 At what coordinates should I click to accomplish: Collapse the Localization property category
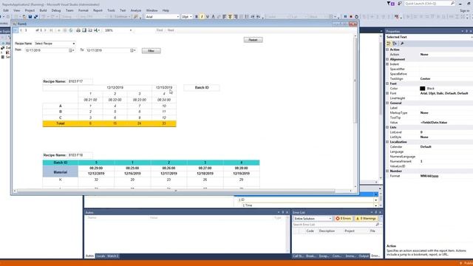coord(387,142)
